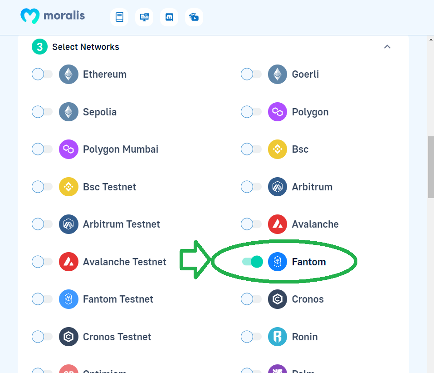Viewport: 434px width, 373px height.
Task: Click the vertical scrollbar thumb
Action: (431, 167)
